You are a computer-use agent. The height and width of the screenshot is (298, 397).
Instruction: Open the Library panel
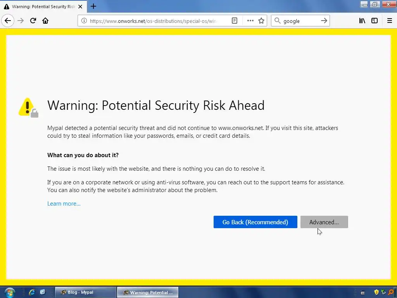click(362, 21)
